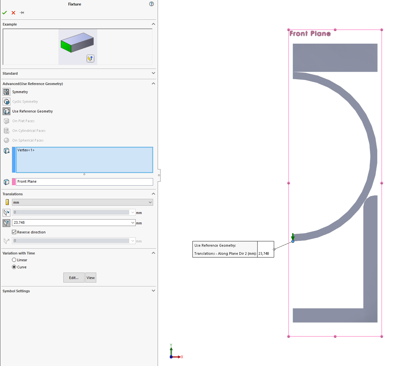Expand the Standard fixture section
The image size is (409, 366).
(153, 73)
